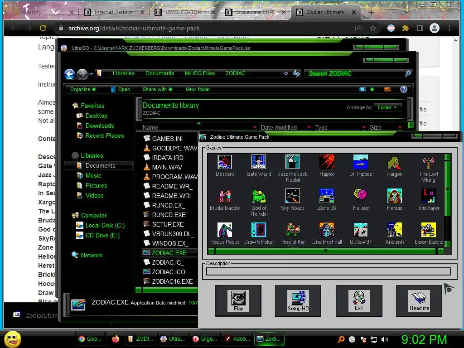
Task: Open Recent Places in Favorites
Action: pos(105,136)
